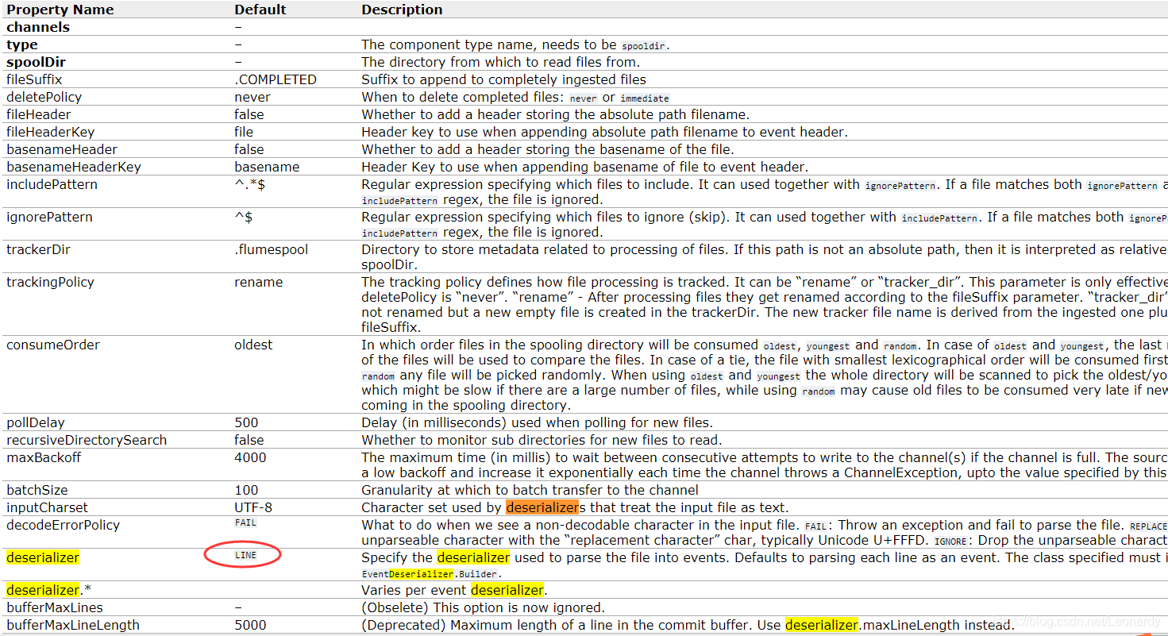This screenshot has width=1168, height=636.
Task: Click the 'deletePolicy' property cell
Action: [x=44, y=97]
